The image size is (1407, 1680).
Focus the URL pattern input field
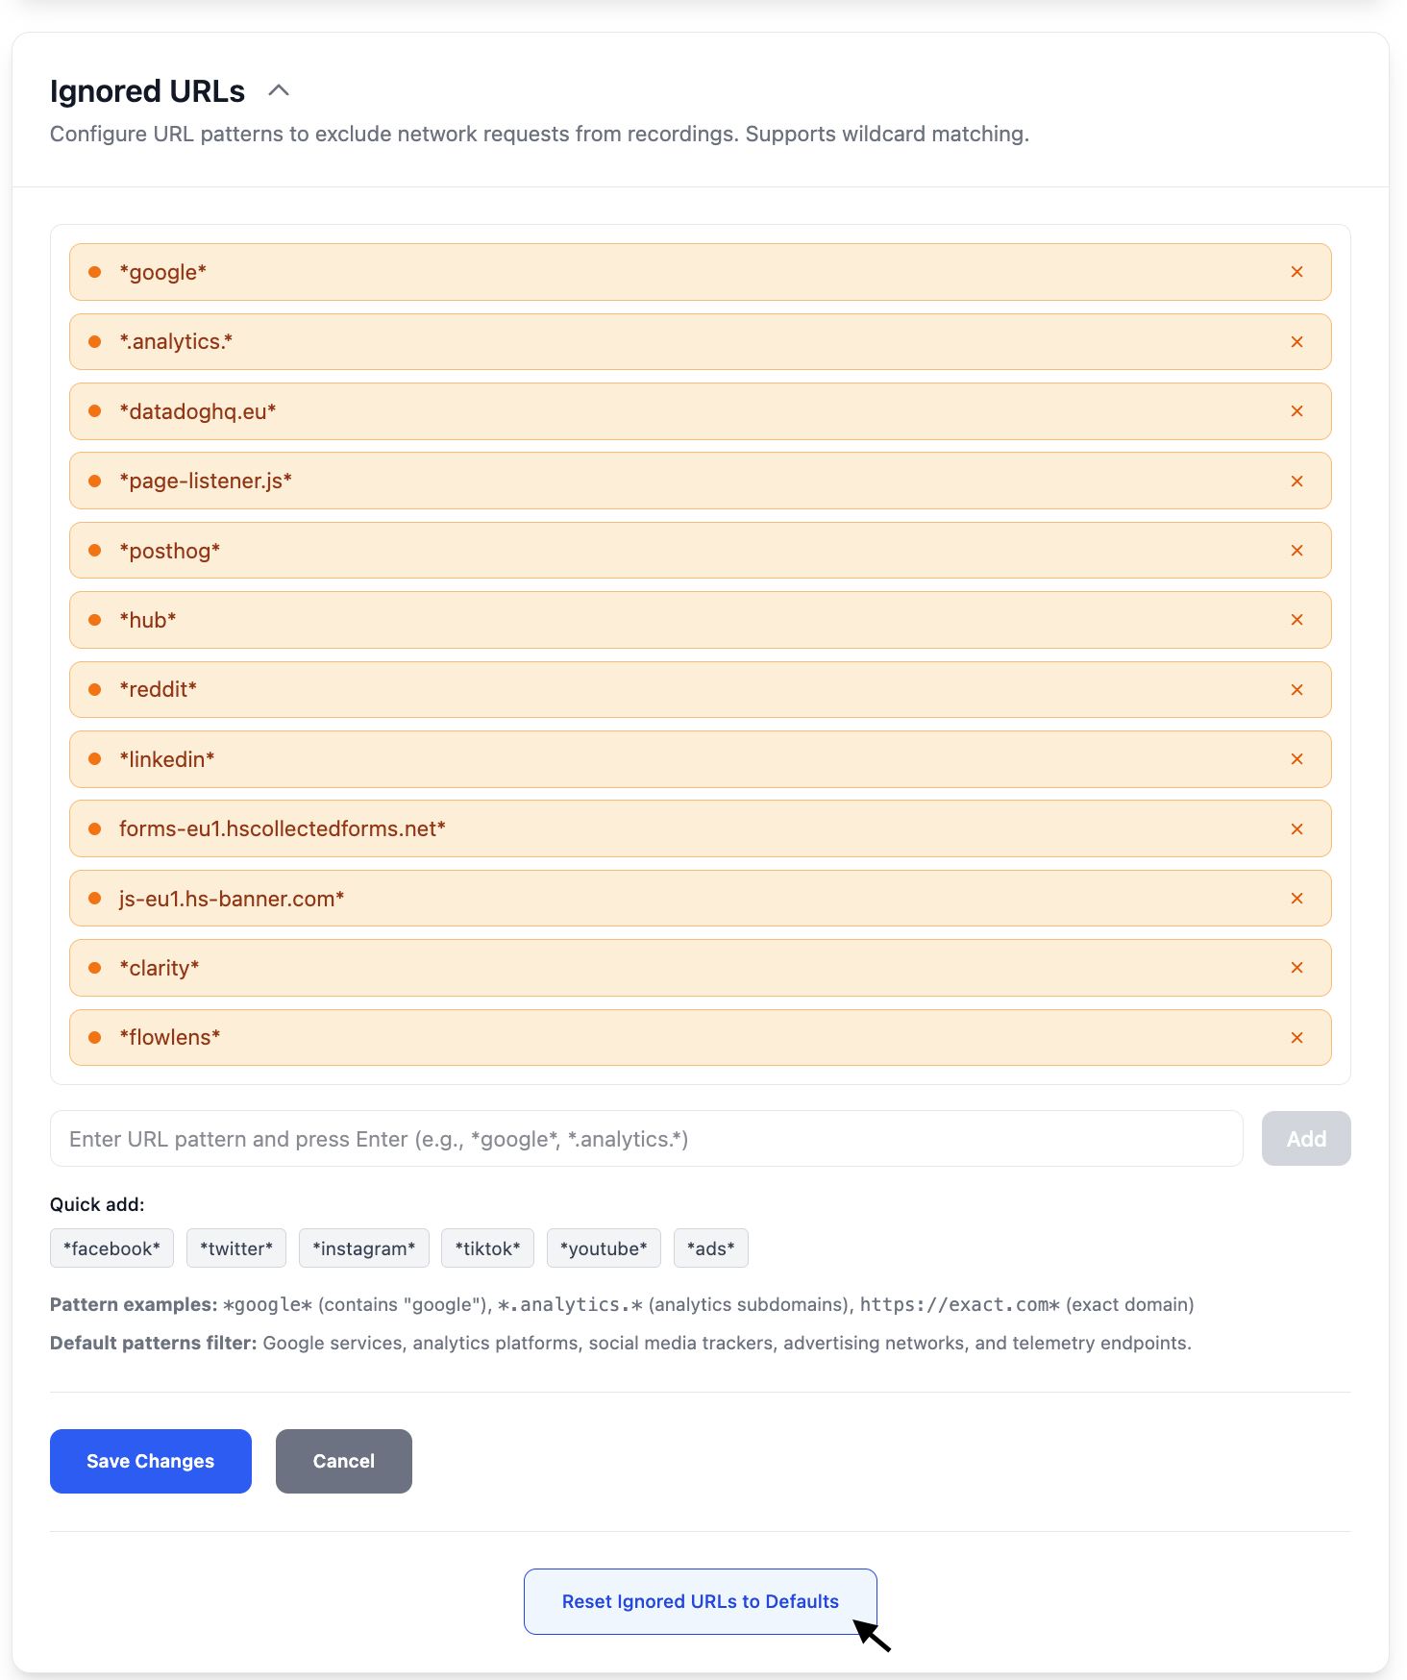pyautogui.click(x=646, y=1139)
